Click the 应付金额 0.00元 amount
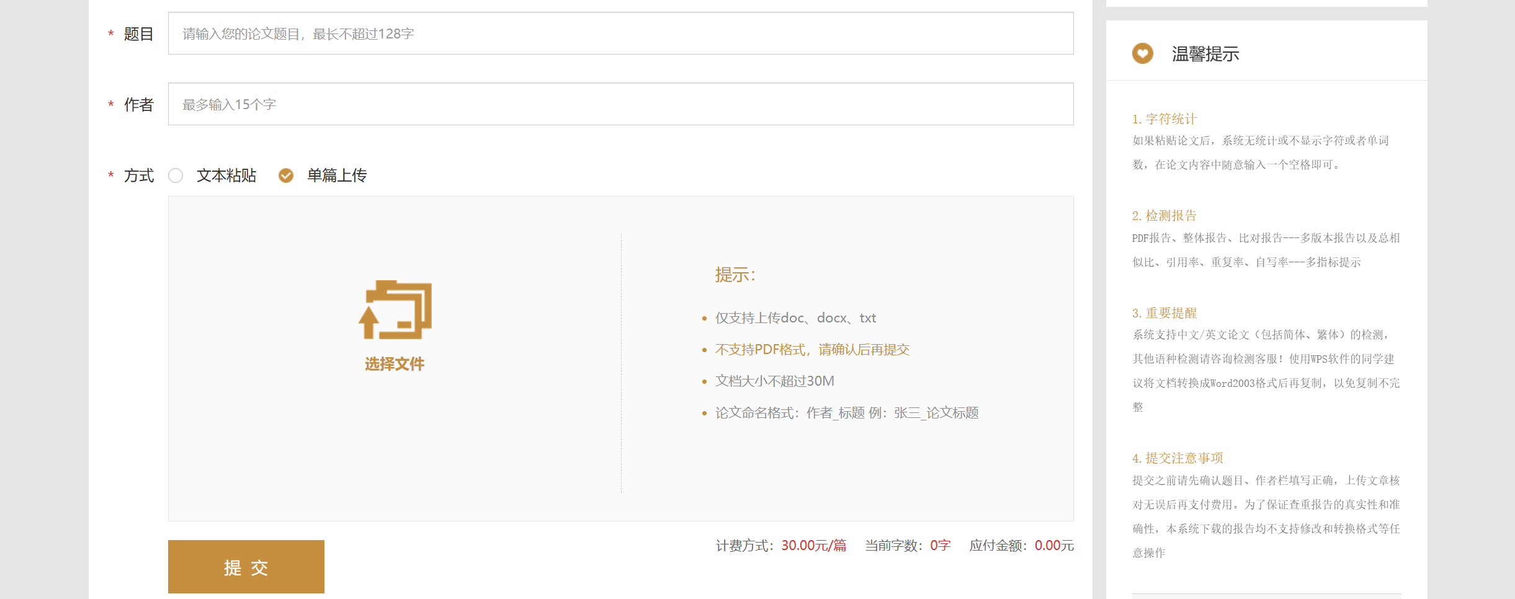The width and height of the screenshot is (1515, 599). click(x=1053, y=546)
